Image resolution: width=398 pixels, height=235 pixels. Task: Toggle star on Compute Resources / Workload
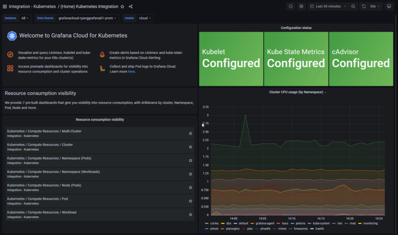[x=190, y=214]
